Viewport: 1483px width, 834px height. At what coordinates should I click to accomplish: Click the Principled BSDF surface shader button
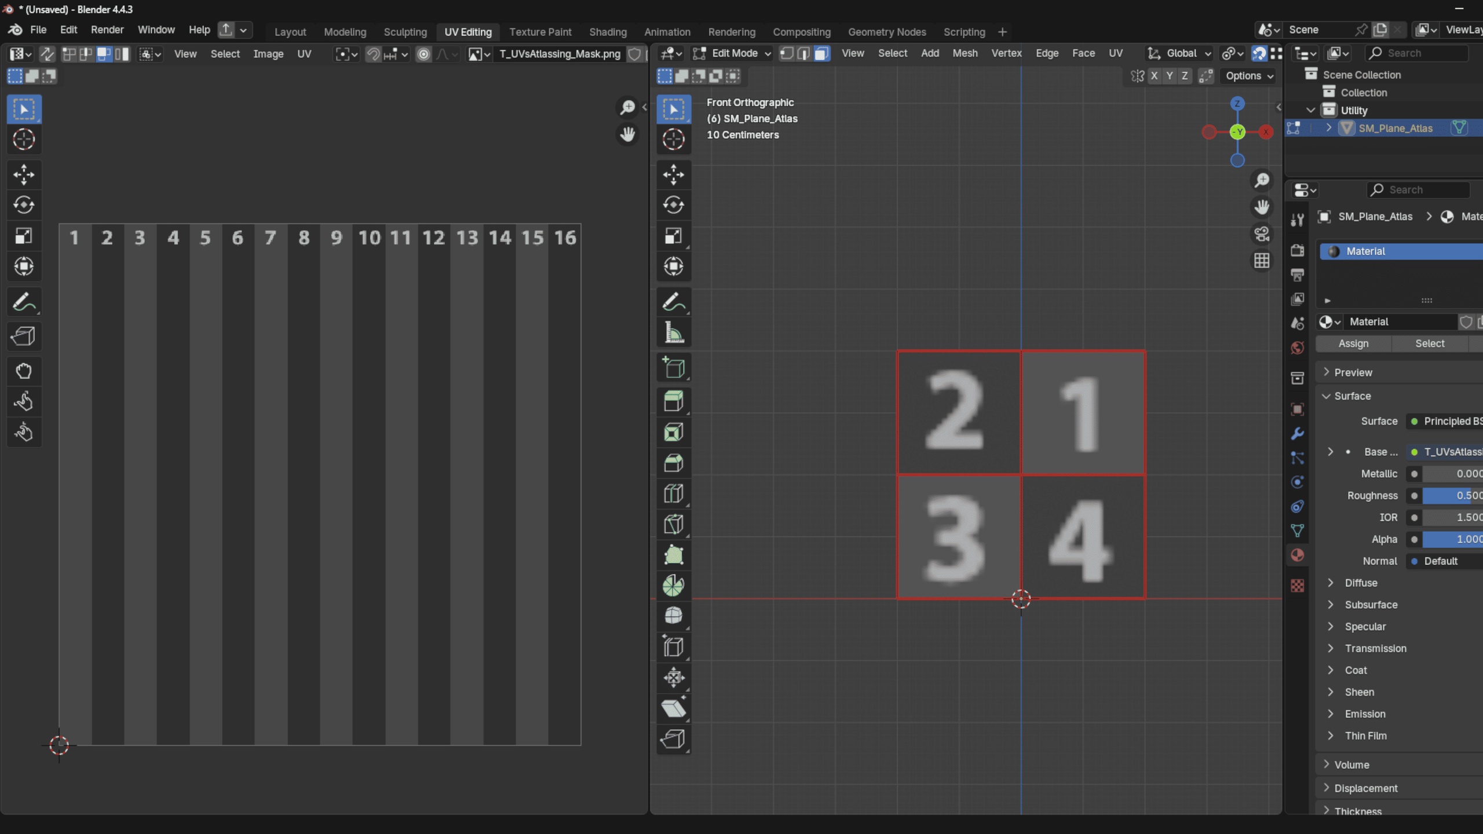coord(1445,421)
